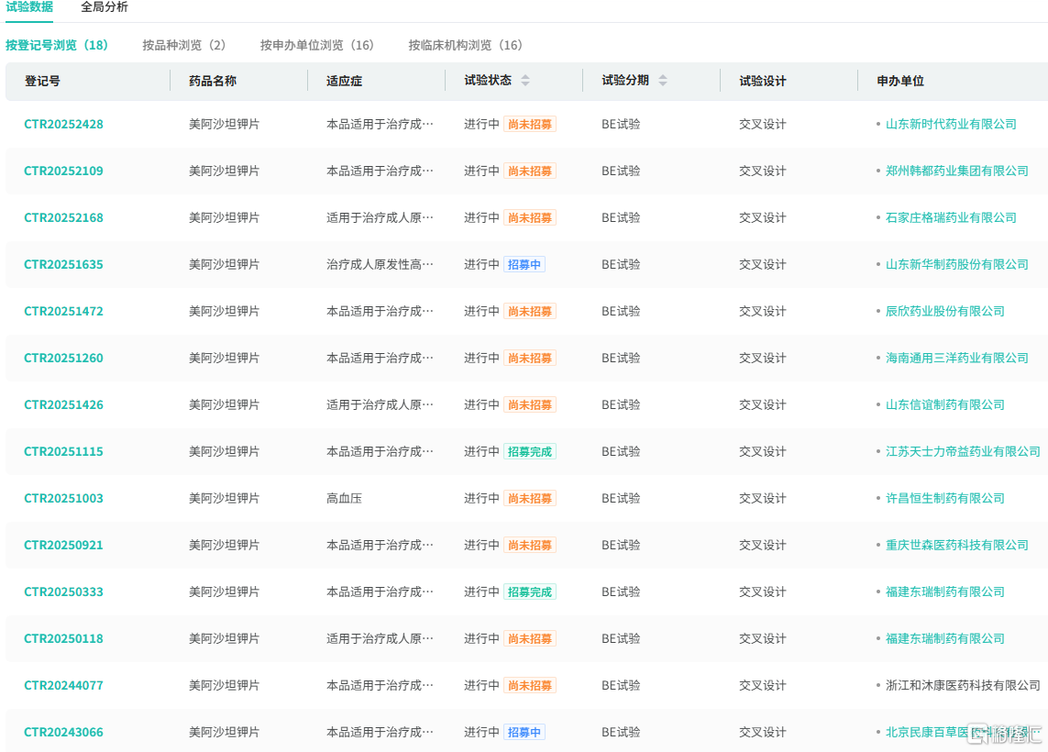Click 适应症 column header
The height and width of the screenshot is (752, 1048).
point(344,81)
